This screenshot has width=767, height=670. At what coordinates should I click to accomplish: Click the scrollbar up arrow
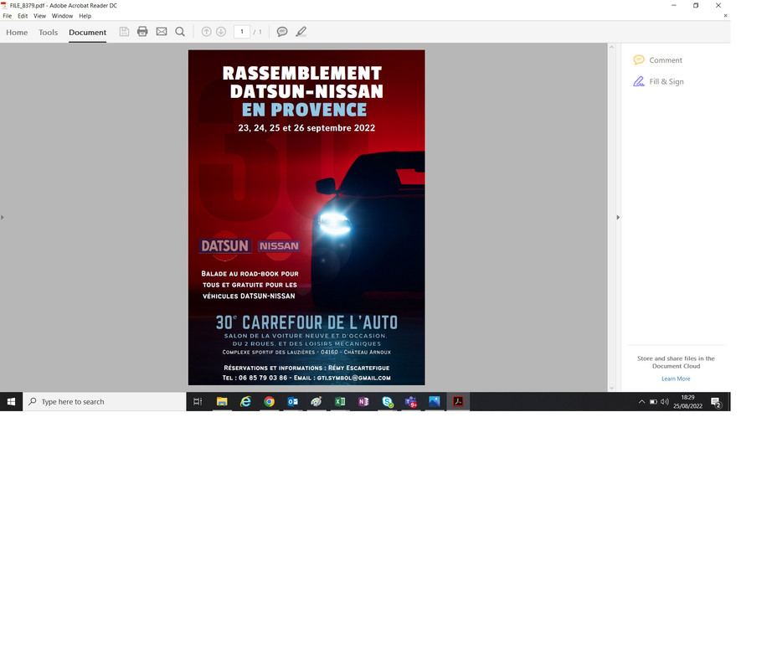pos(611,47)
